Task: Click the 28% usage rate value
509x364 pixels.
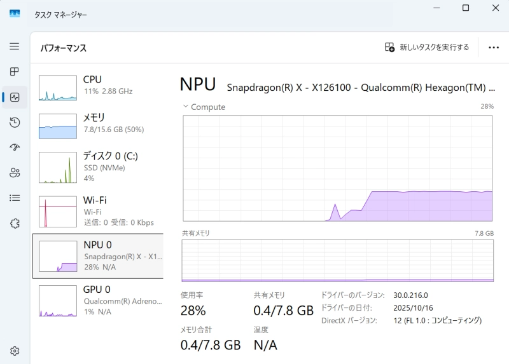Action: tap(193, 311)
